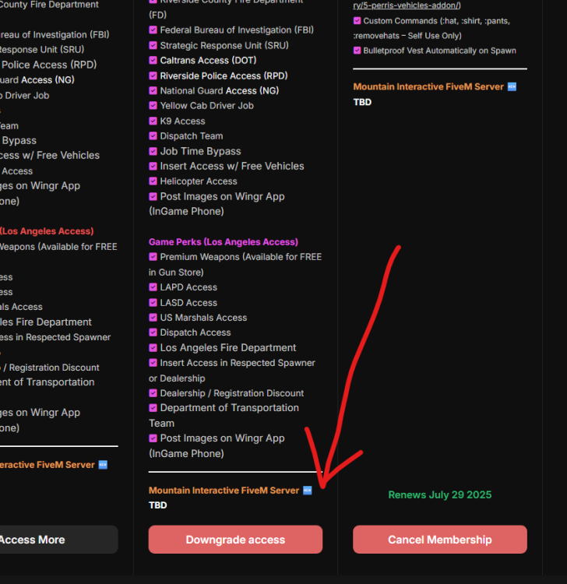Image resolution: width=567 pixels, height=584 pixels.
Task: Toggle the middle column Riverside Police Access (RPD) checkbox
Action: [x=153, y=76]
